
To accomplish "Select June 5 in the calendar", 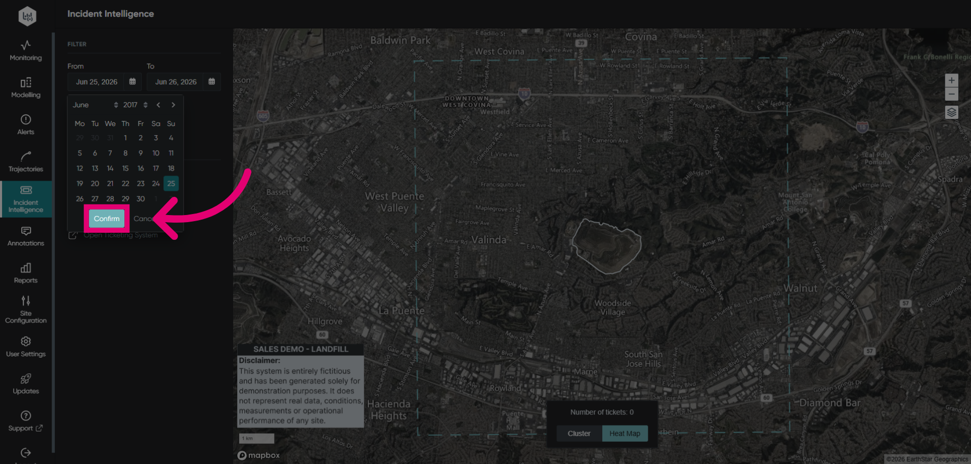I will coord(79,153).
